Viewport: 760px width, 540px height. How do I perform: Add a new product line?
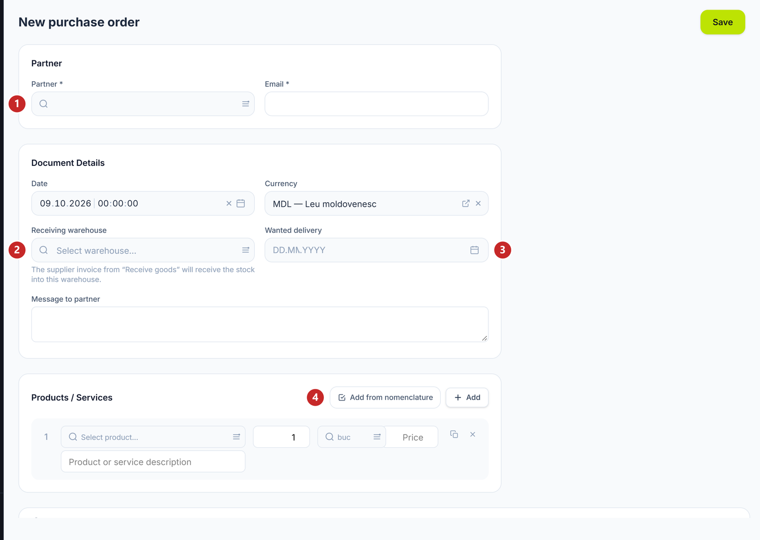467,398
